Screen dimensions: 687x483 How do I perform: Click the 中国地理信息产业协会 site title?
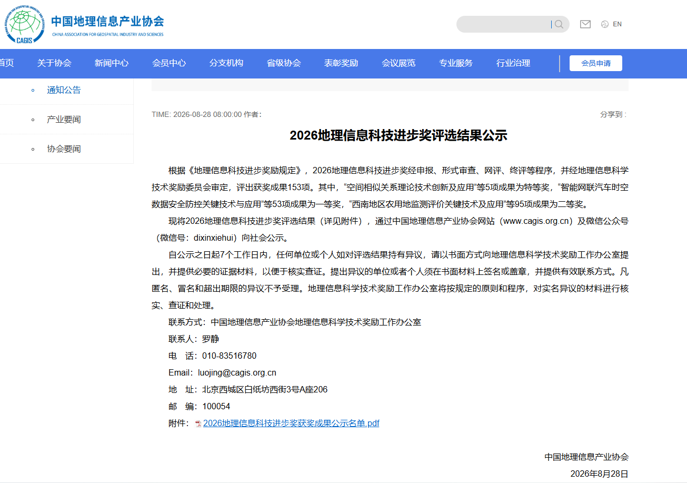(107, 21)
